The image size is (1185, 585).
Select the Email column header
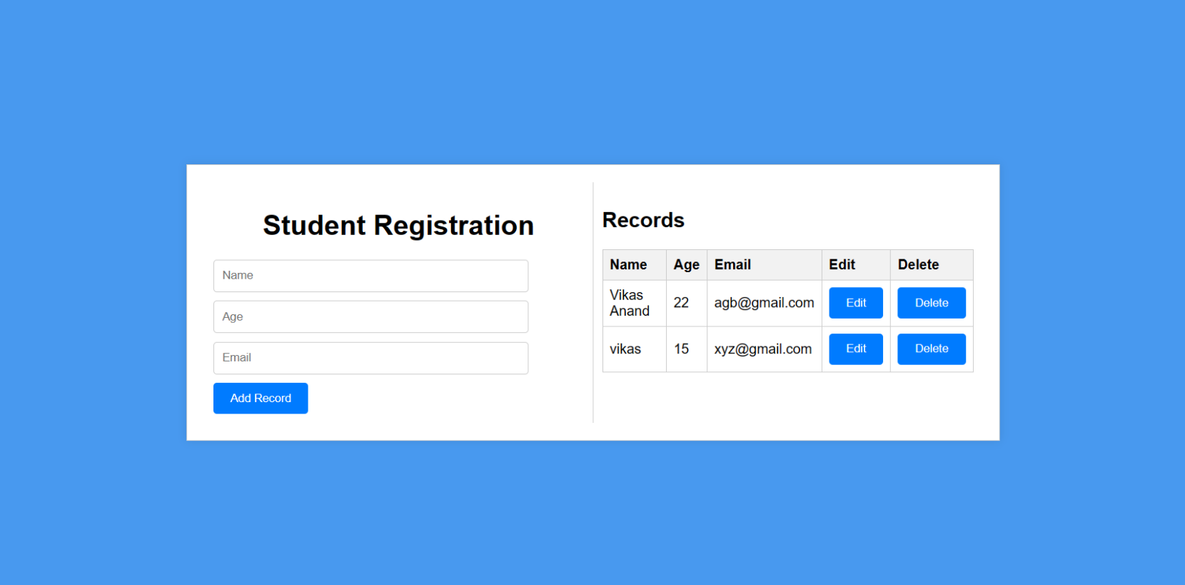[732, 265]
